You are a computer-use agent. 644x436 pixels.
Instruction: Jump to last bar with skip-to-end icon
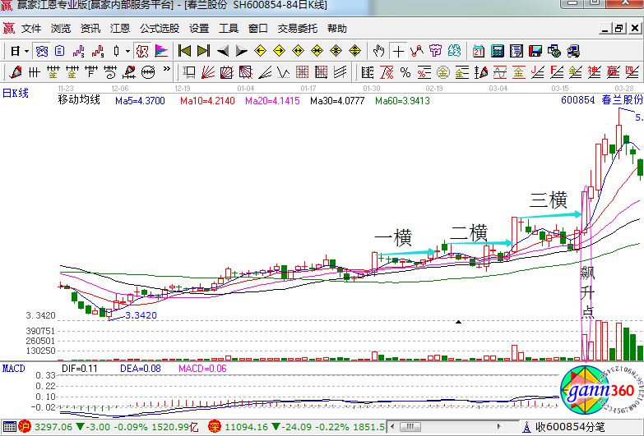[x=203, y=50]
